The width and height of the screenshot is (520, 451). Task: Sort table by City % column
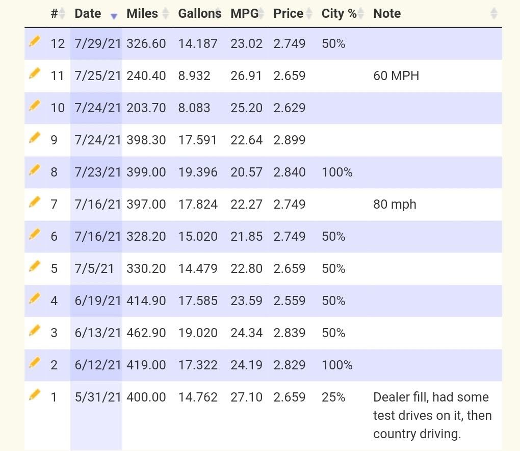tap(343, 14)
